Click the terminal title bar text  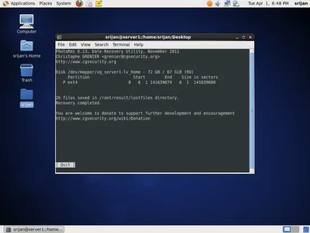[148, 37]
